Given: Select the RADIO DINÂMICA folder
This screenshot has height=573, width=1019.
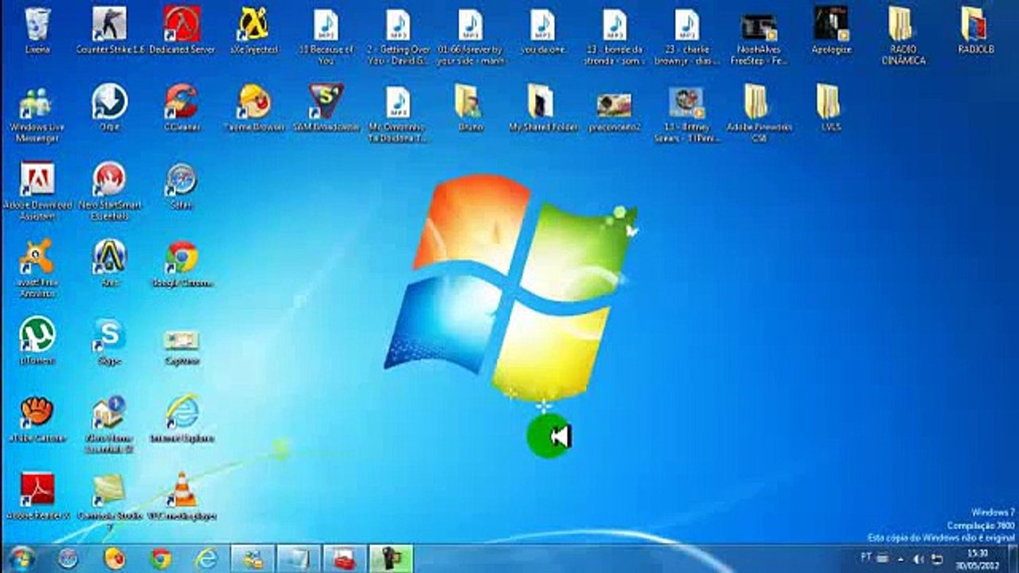Looking at the screenshot, I should click(903, 37).
